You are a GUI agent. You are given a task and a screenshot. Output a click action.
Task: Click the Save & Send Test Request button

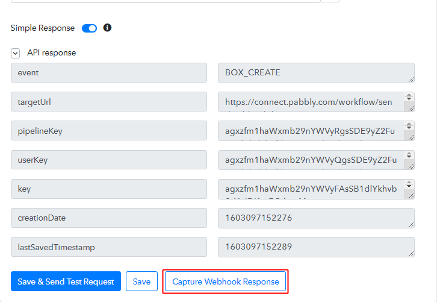[x=66, y=282]
